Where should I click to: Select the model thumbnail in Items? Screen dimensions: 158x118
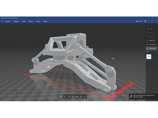149,57
